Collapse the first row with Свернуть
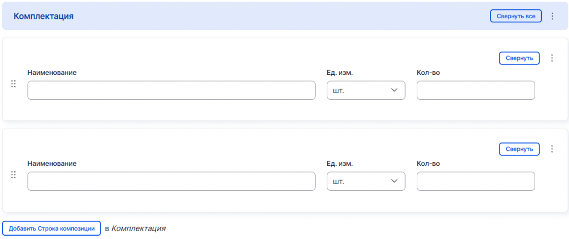The width and height of the screenshot is (569, 239). (x=519, y=58)
